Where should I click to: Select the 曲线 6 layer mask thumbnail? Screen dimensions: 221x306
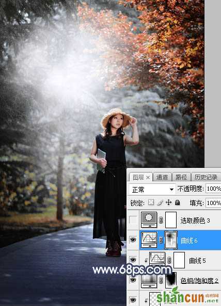(x=171, y=240)
